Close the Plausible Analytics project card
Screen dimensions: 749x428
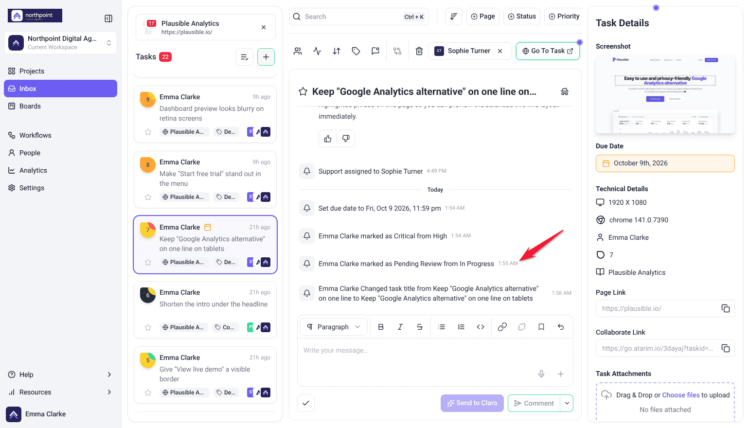point(264,27)
